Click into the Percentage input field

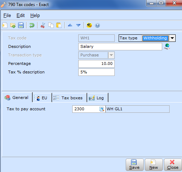coord(96,63)
